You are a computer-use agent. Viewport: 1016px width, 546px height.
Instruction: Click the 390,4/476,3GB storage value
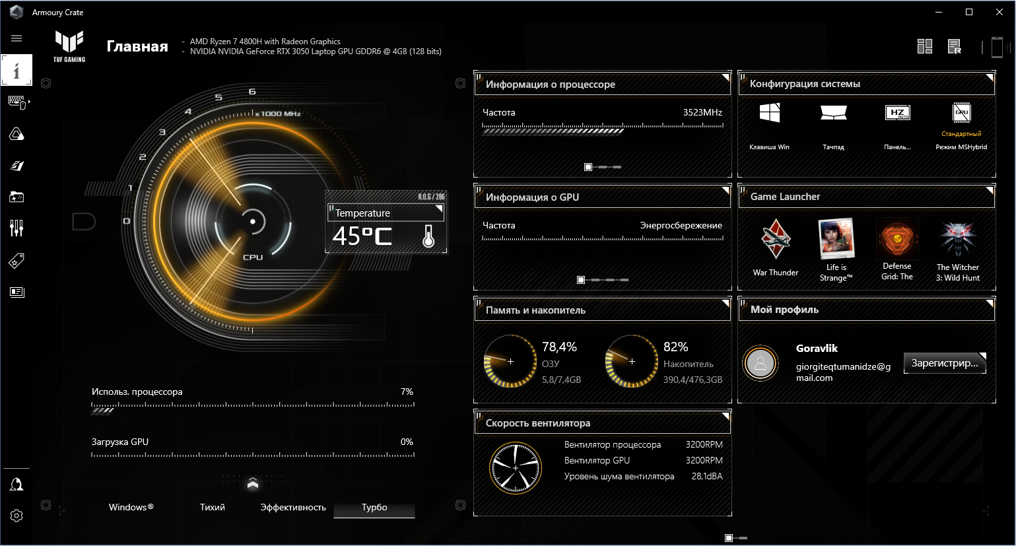point(693,380)
